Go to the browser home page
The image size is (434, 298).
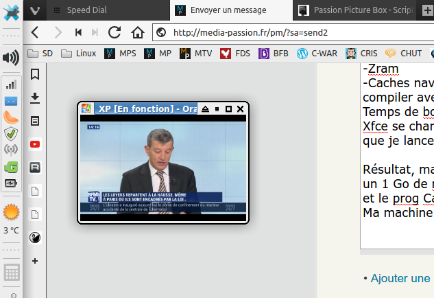point(138,32)
